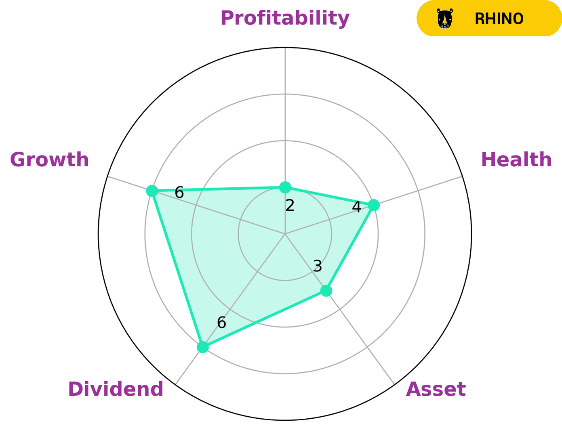Image resolution: width=562 pixels, height=430 pixels.
Task: Click the teal line between Growth and Dividend points
Action: click(177, 269)
